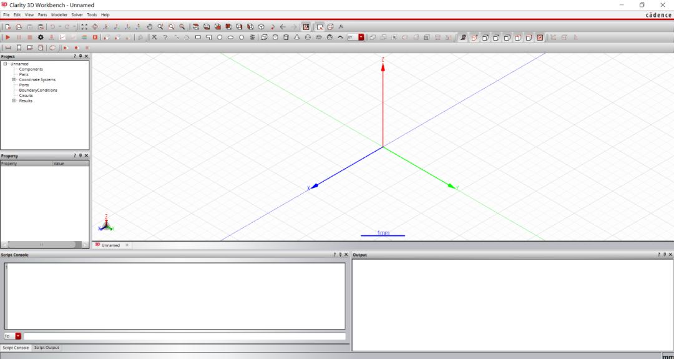Click the Measure distance ruler icon

click(7, 47)
